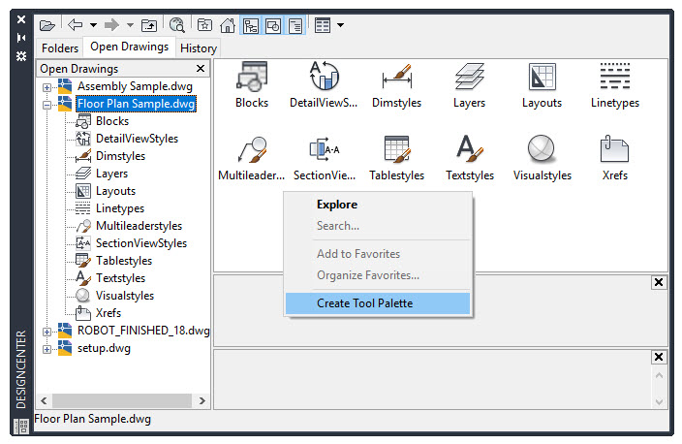The height and width of the screenshot is (444, 682).
Task: Select DetailViewStyles in the tree
Action: (x=137, y=139)
